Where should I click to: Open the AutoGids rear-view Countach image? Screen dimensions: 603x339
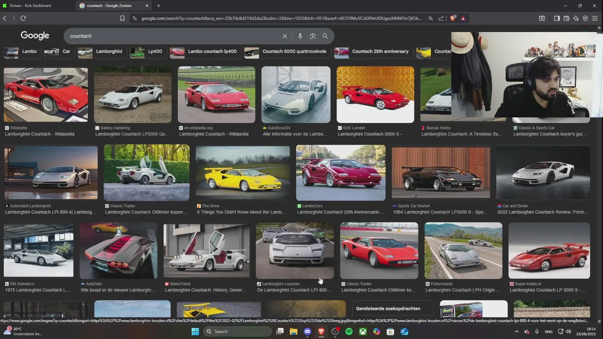pyautogui.click(x=119, y=251)
